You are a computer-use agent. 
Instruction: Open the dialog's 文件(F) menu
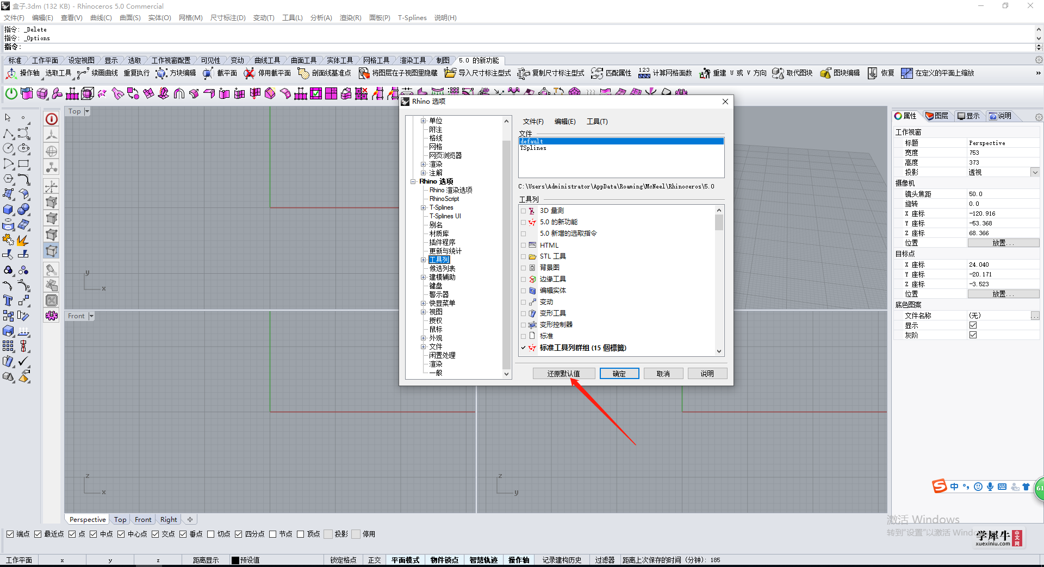[533, 121]
